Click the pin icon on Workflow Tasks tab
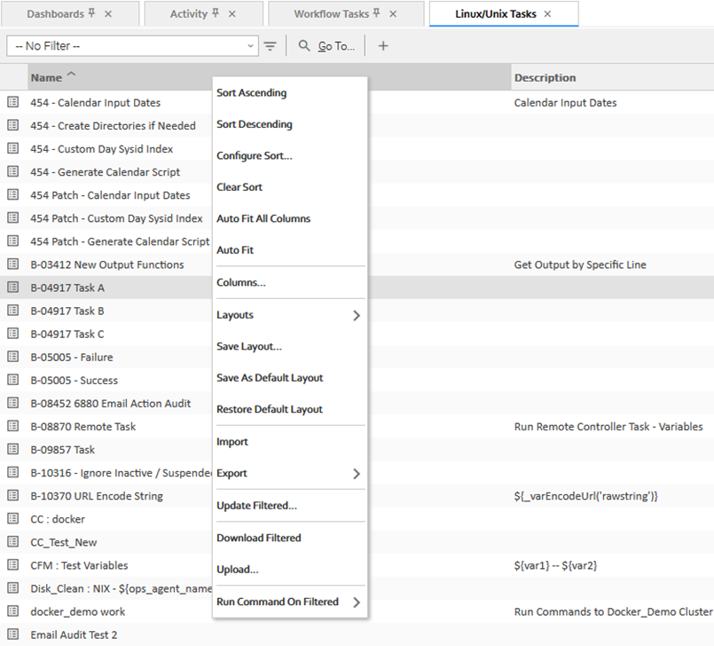This screenshot has height=646, width=714. tap(376, 14)
